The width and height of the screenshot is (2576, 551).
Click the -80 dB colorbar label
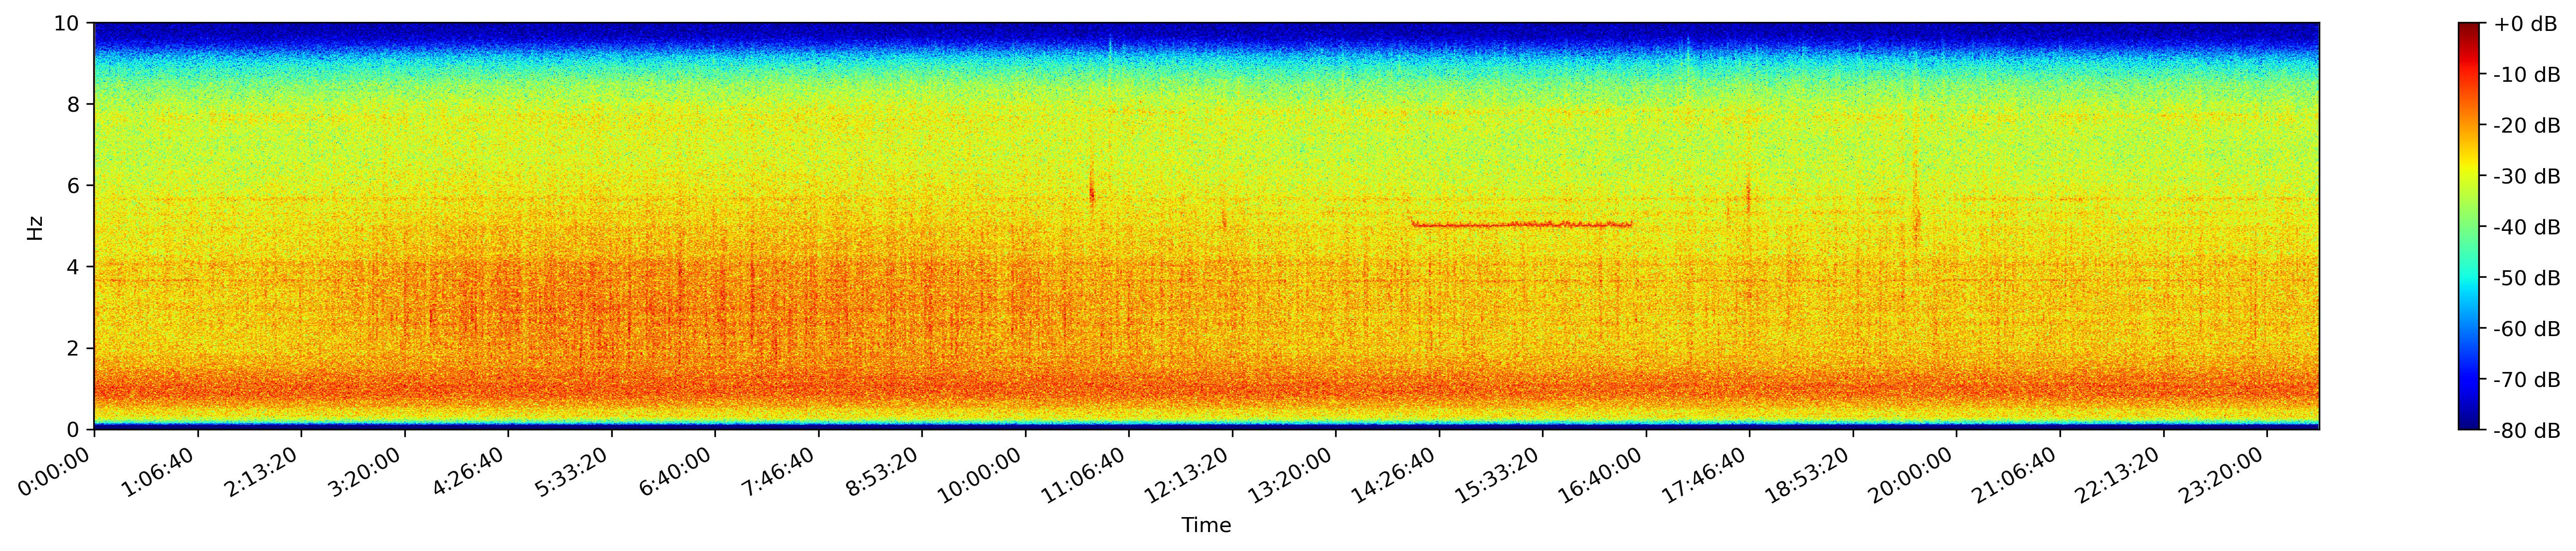tap(2527, 431)
